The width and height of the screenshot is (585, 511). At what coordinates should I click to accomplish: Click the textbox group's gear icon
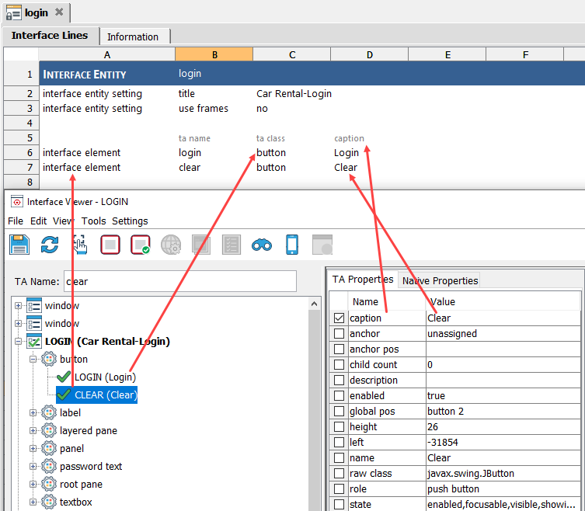point(49,502)
